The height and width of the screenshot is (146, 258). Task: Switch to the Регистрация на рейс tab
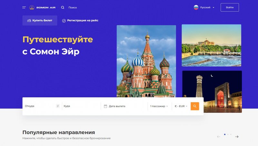click(80, 21)
